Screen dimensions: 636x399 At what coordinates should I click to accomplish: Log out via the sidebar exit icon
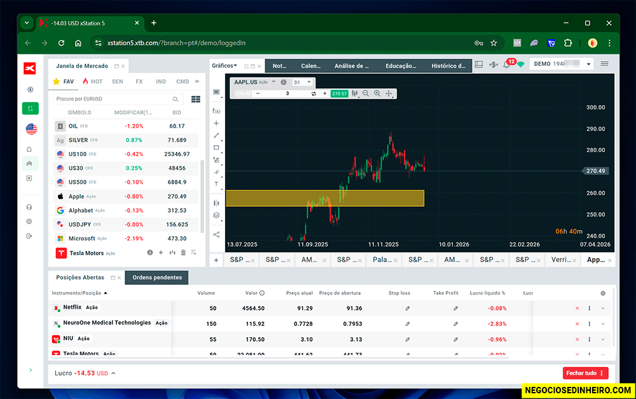(29, 236)
